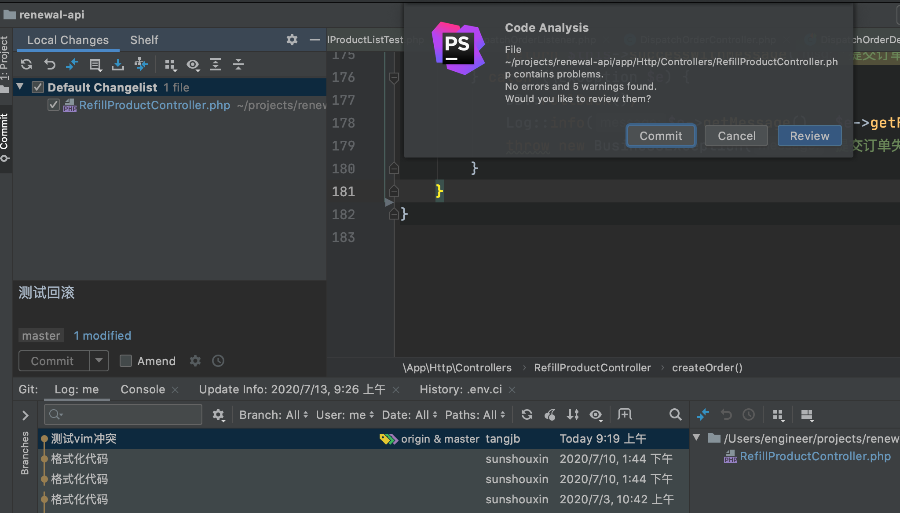This screenshot has width=900, height=513.
Task: Open the Branch: All filter dropdown
Action: click(273, 415)
